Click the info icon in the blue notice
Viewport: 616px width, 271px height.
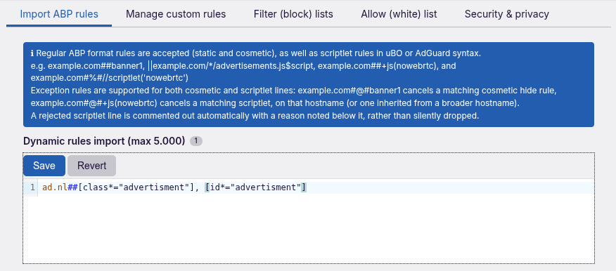(x=32, y=53)
